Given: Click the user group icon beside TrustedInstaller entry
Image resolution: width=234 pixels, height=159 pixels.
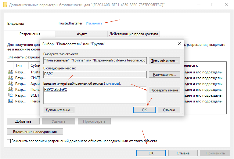Looking at the screenshot, I should pyautogui.click(x=11, y=72).
